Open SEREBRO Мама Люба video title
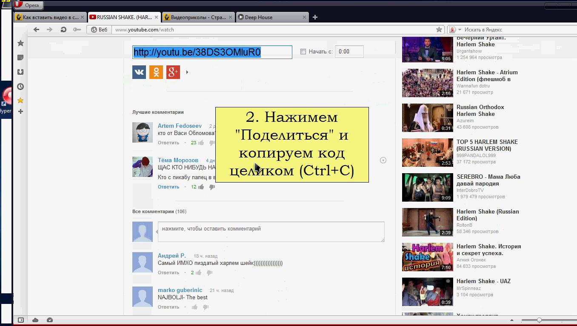The image size is (577, 326). 488,180
